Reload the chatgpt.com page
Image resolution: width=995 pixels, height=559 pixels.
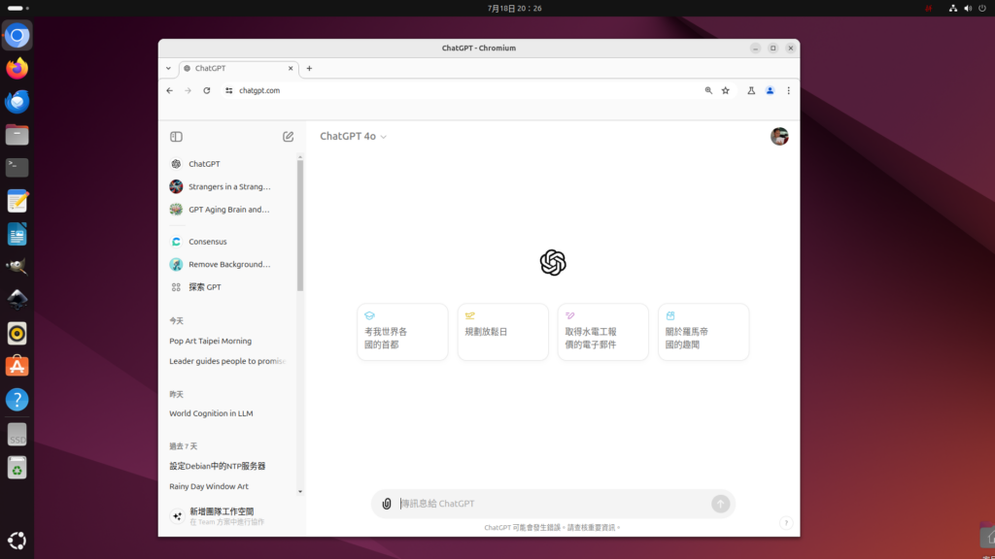[x=207, y=90]
